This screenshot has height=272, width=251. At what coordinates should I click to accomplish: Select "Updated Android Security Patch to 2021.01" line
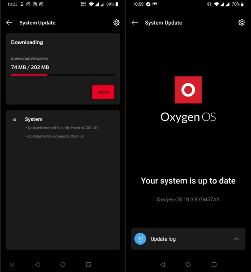point(62,128)
